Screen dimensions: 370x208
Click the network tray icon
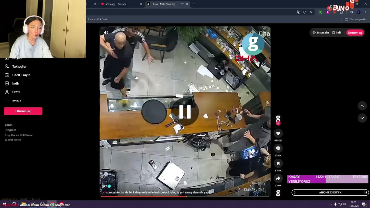(340, 204)
